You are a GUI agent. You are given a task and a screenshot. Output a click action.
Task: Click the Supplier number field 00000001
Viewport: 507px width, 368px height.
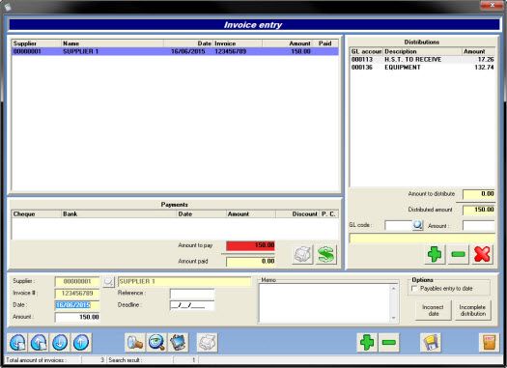77,281
